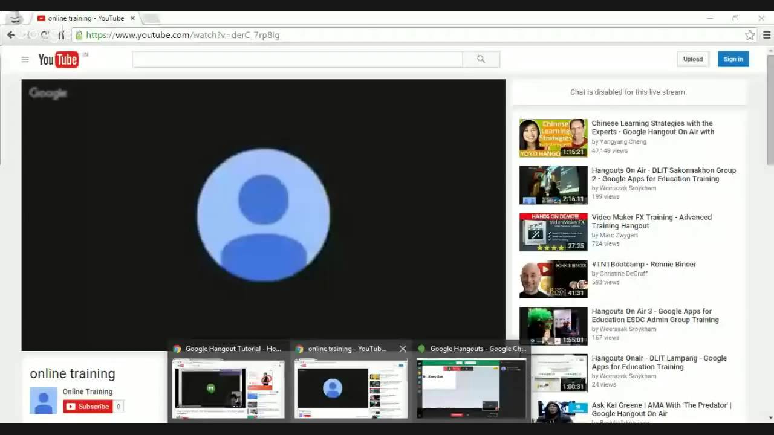The width and height of the screenshot is (774, 435).
Task: Go back with the browser back arrow
Action: point(11,35)
